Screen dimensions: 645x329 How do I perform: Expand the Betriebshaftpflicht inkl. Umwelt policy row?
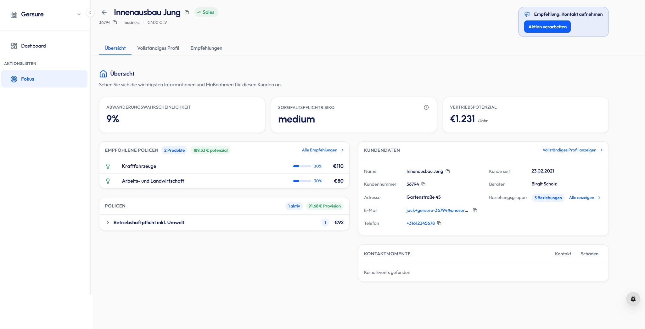point(108,223)
